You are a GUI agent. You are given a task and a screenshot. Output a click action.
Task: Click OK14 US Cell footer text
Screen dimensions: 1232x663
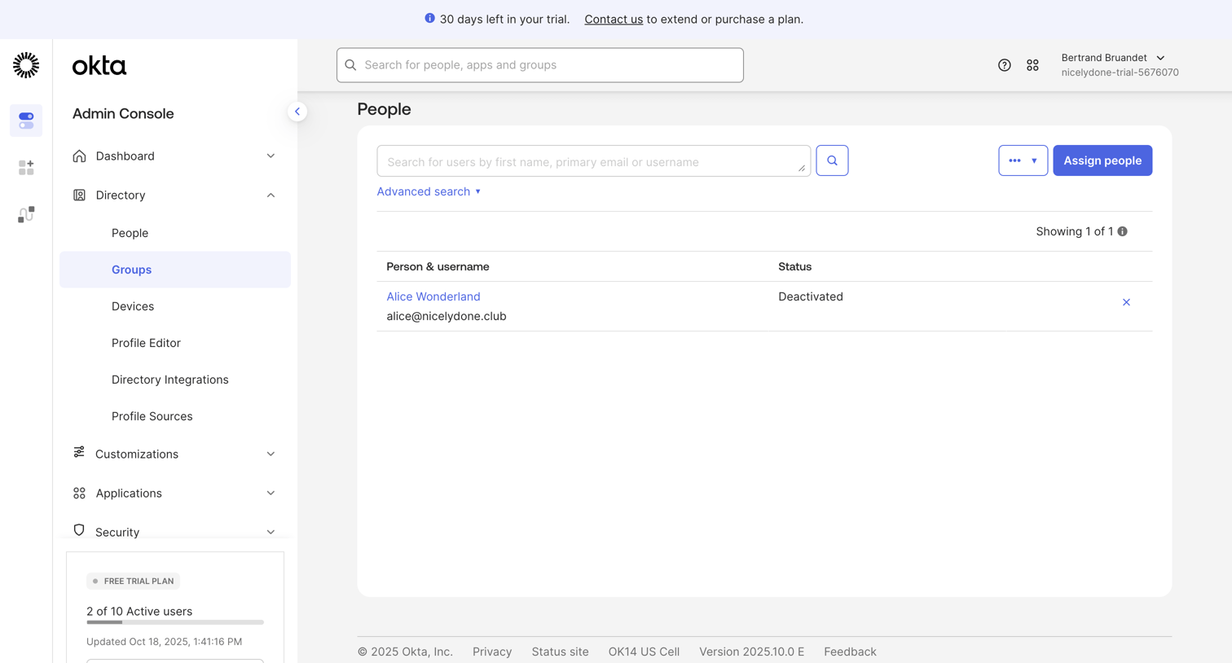[644, 652]
